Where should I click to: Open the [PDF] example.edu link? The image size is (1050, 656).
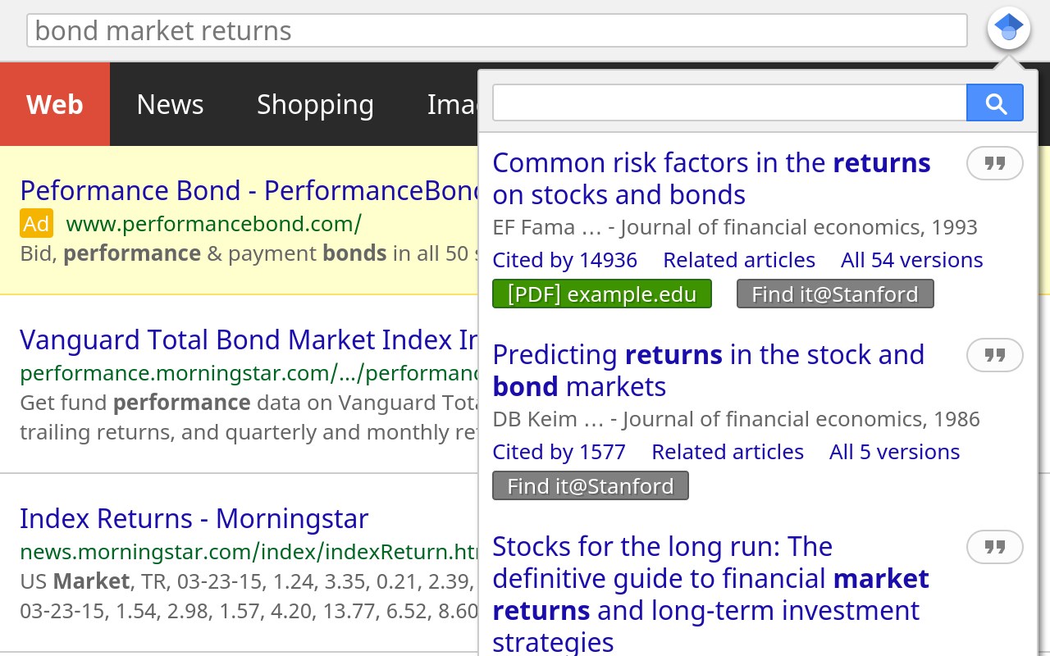pos(602,294)
